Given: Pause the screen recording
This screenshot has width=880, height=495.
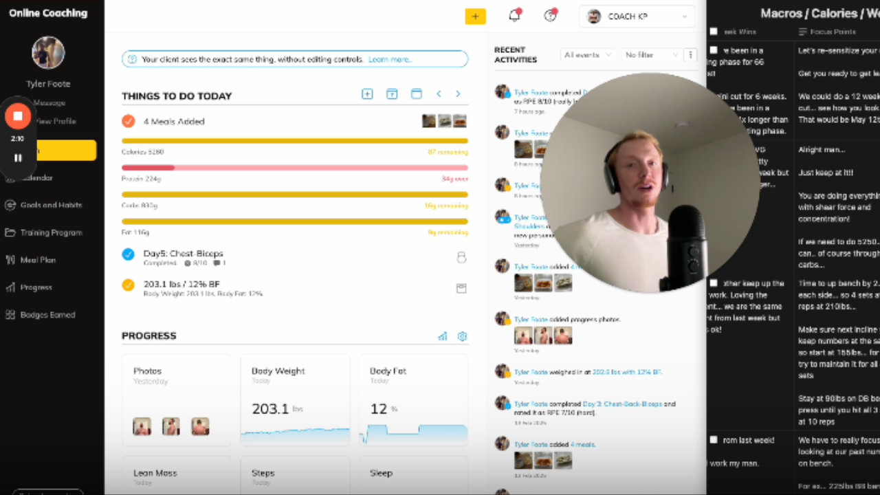Looking at the screenshot, I should tap(18, 157).
